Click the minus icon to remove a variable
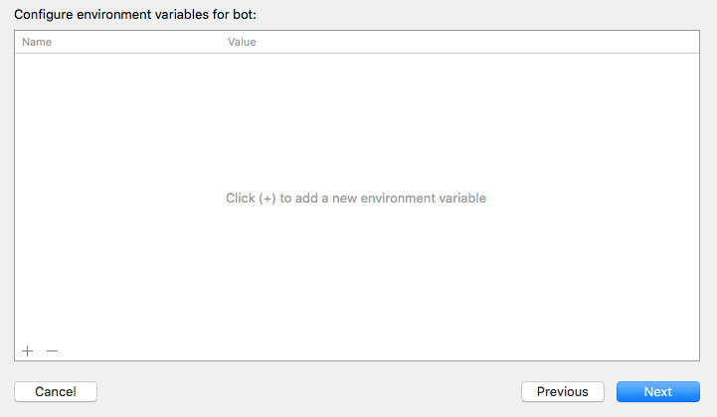717x417 pixels. 53,350
